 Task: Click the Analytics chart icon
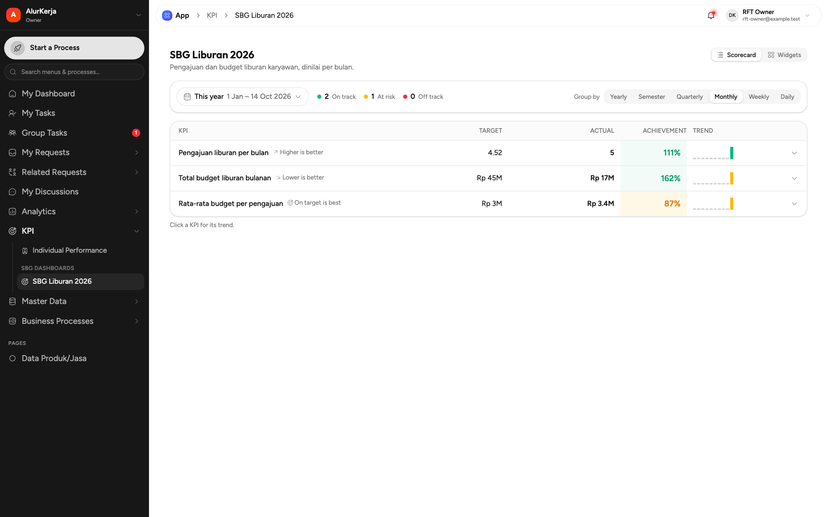(x=12, y=212)
